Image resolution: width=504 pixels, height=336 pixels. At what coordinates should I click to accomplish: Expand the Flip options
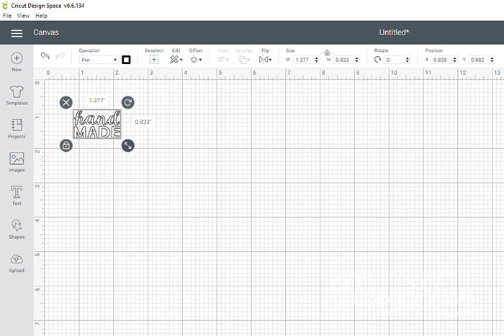[x=265, y=56]
